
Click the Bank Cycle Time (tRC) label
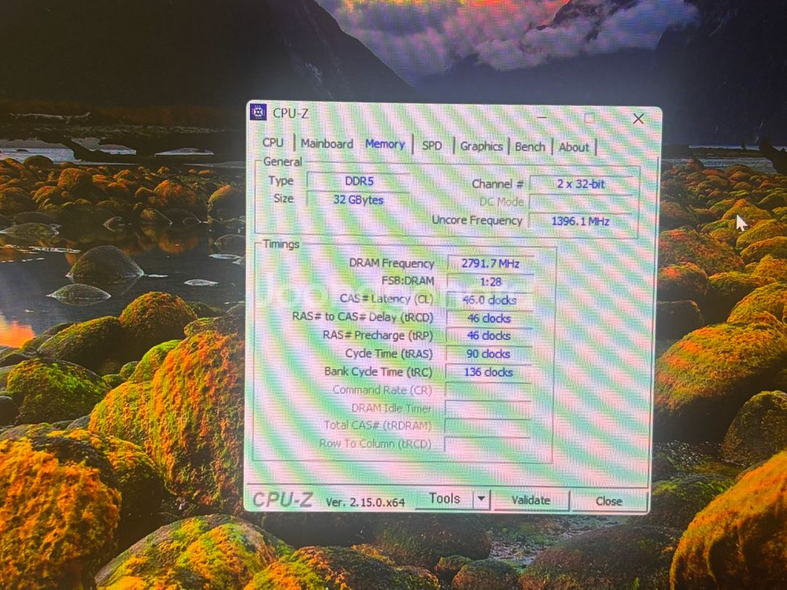pyautogui.click(x=378, y=372)
